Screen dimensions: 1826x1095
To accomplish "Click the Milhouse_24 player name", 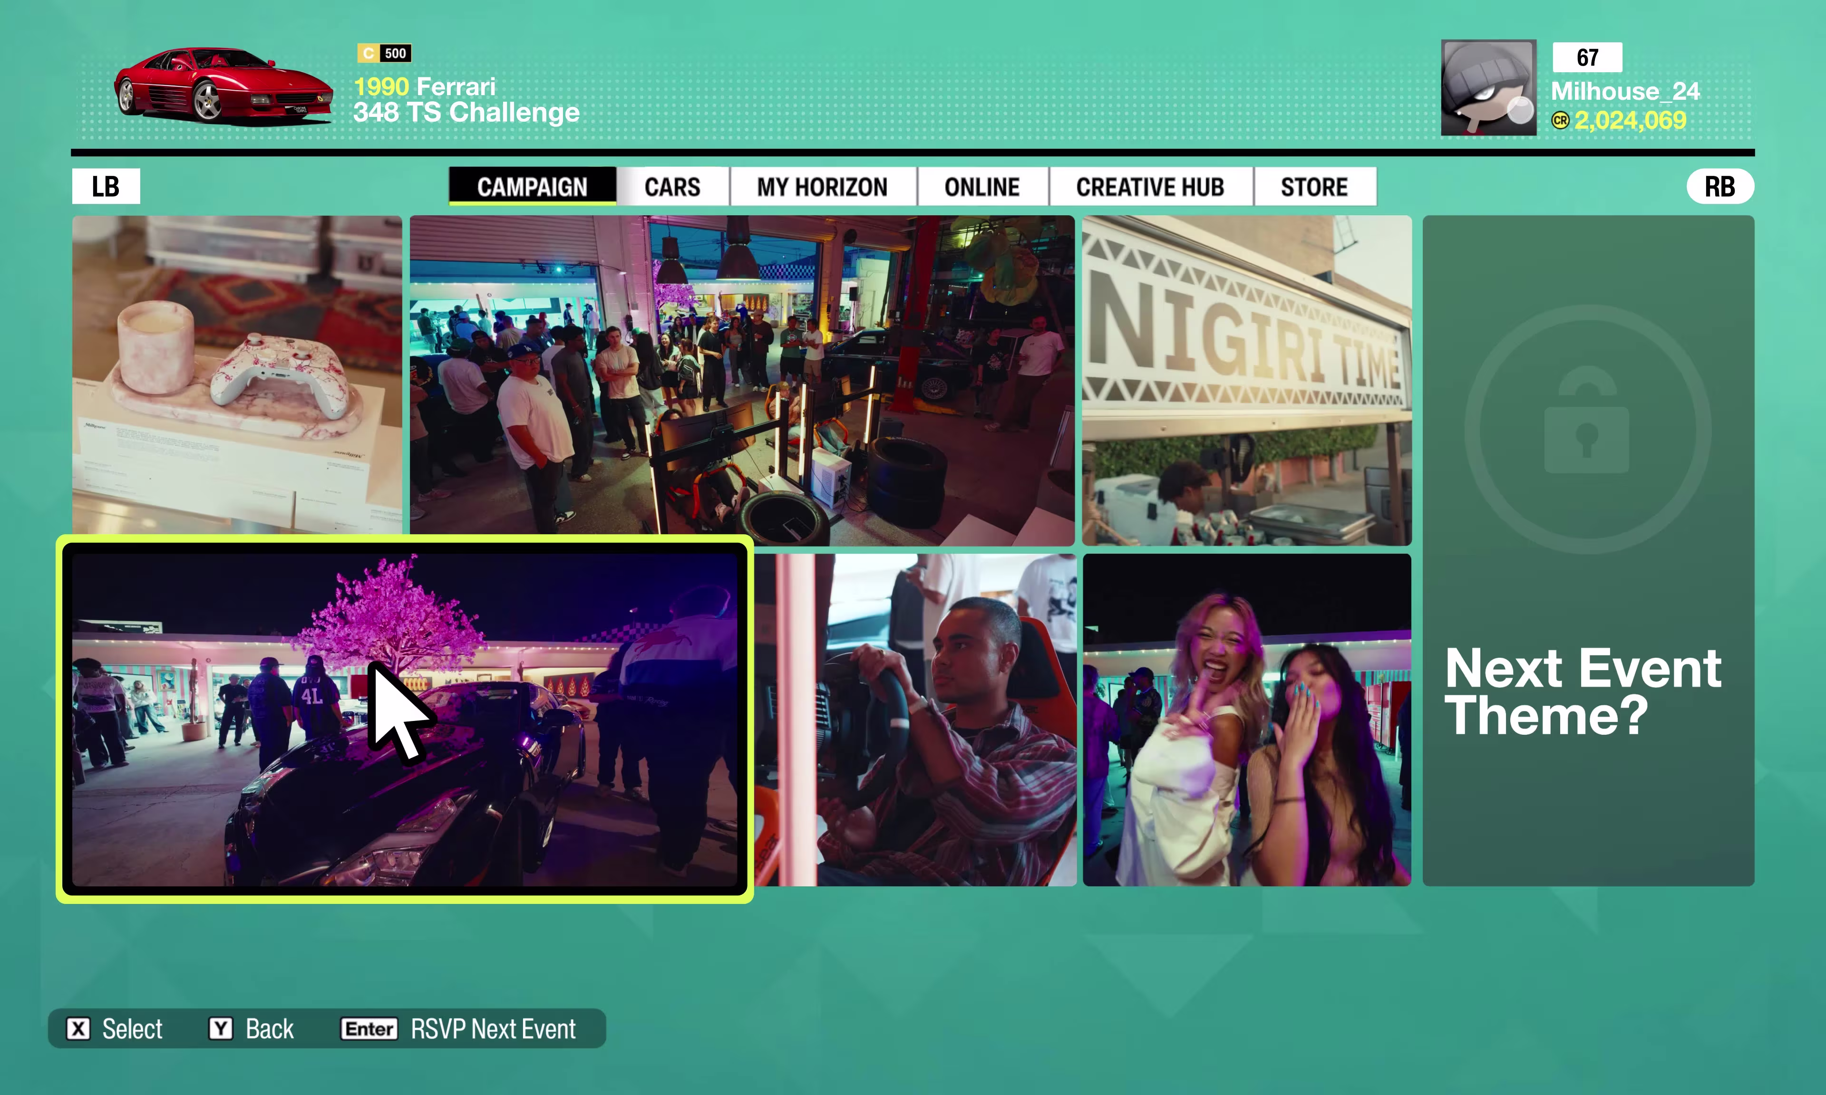I will (1625, 92).
